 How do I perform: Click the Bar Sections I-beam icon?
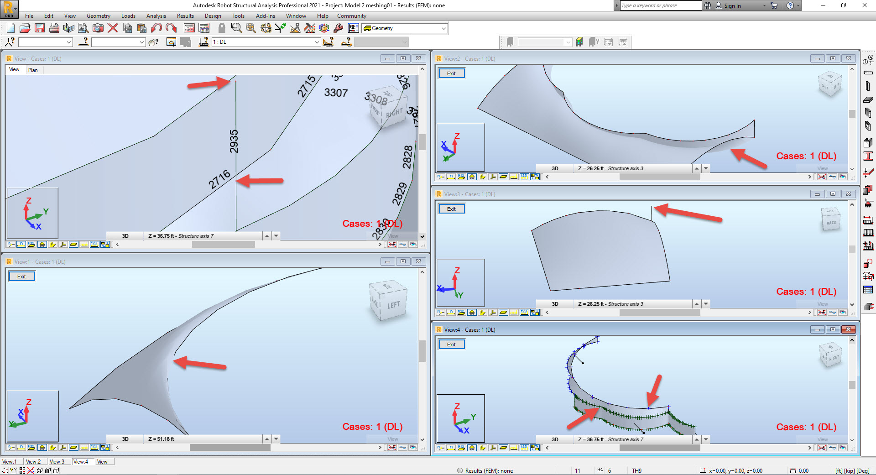tap(868, 156)
